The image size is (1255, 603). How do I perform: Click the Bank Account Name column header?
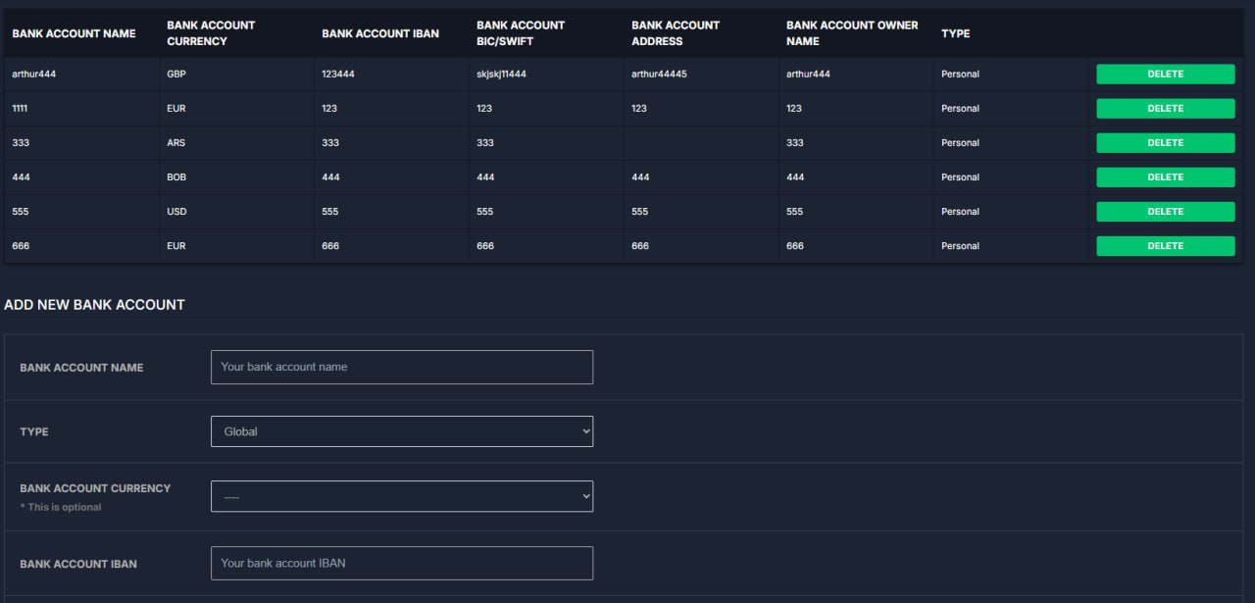[74, 33]
